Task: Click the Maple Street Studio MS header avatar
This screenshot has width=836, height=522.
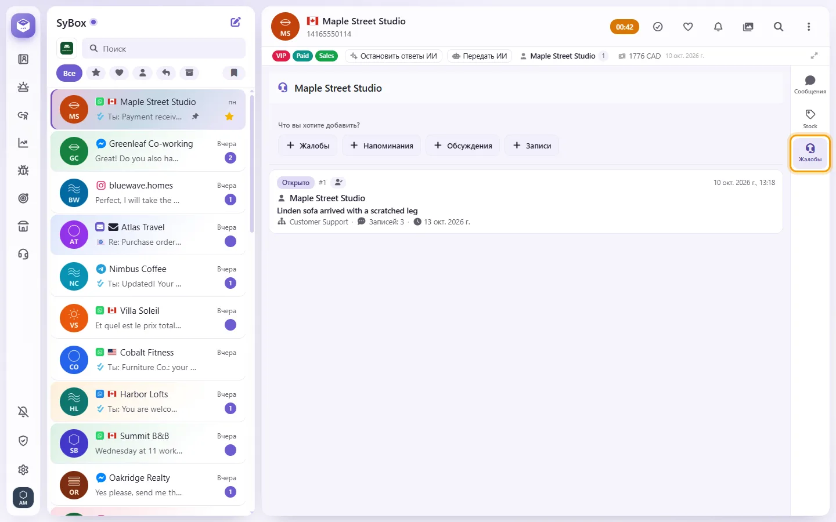Action: click(x=285, y=27)
